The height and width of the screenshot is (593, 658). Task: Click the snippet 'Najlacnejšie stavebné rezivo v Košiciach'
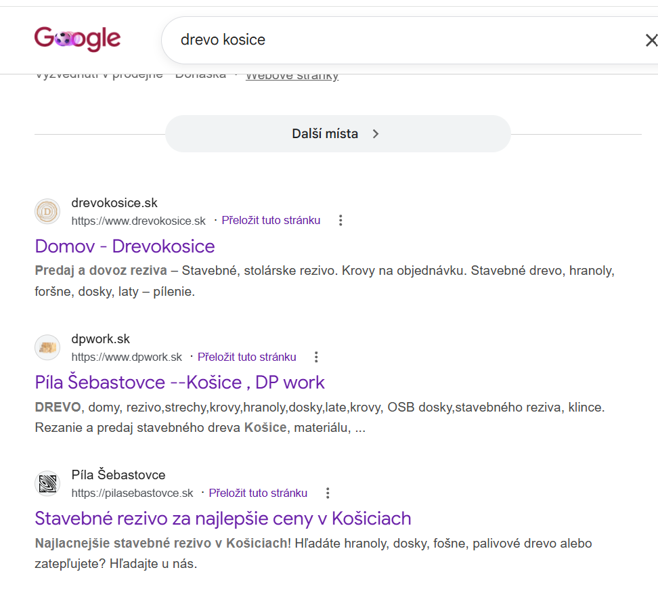pyautogui.click(x=161, y=543)
